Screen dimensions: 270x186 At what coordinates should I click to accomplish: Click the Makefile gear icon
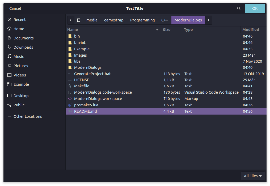pyautogui.click(x=70, y=86)
